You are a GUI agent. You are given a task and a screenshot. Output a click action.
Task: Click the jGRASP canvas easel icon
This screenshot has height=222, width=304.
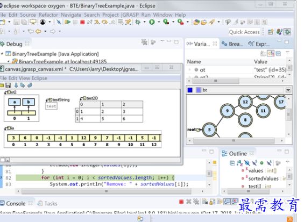click(x=33, y=22)
